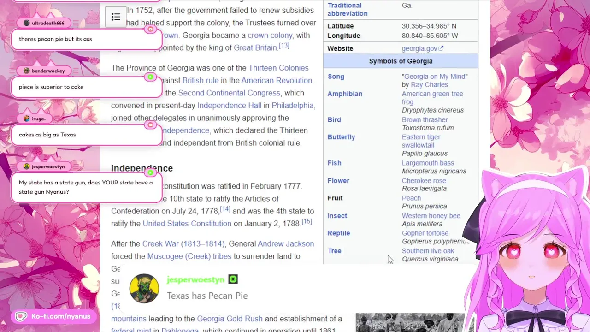The width and height of the screenshot is (590, 332).
Task: Open the Eastern tiger swallowtail link
Action: tap(421, 141)
